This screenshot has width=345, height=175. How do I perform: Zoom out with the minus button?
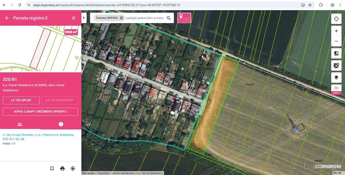(x=336, y=41)
